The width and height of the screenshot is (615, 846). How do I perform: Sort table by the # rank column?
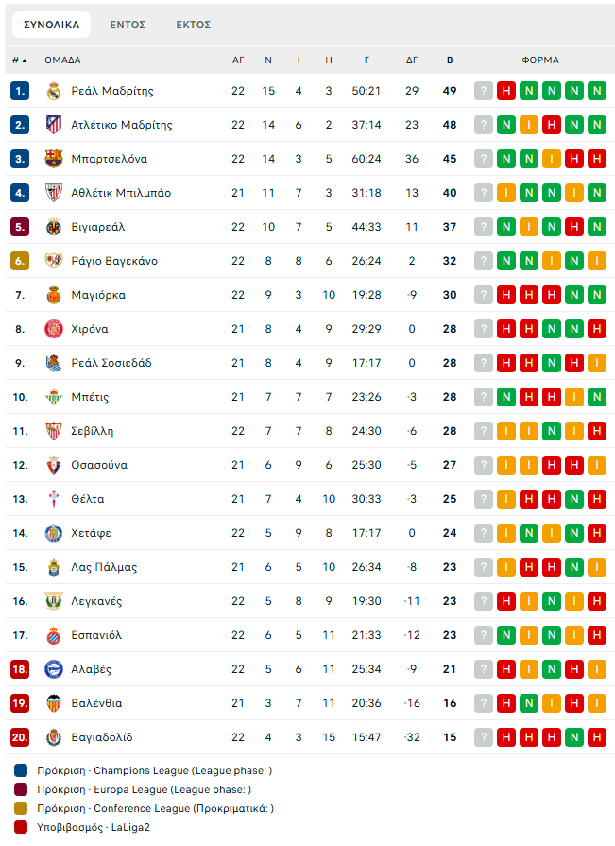(19, 60)
